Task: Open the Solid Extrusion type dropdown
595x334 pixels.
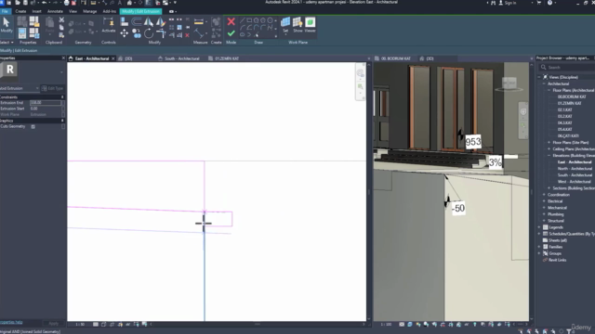Action: click(37, 88)
